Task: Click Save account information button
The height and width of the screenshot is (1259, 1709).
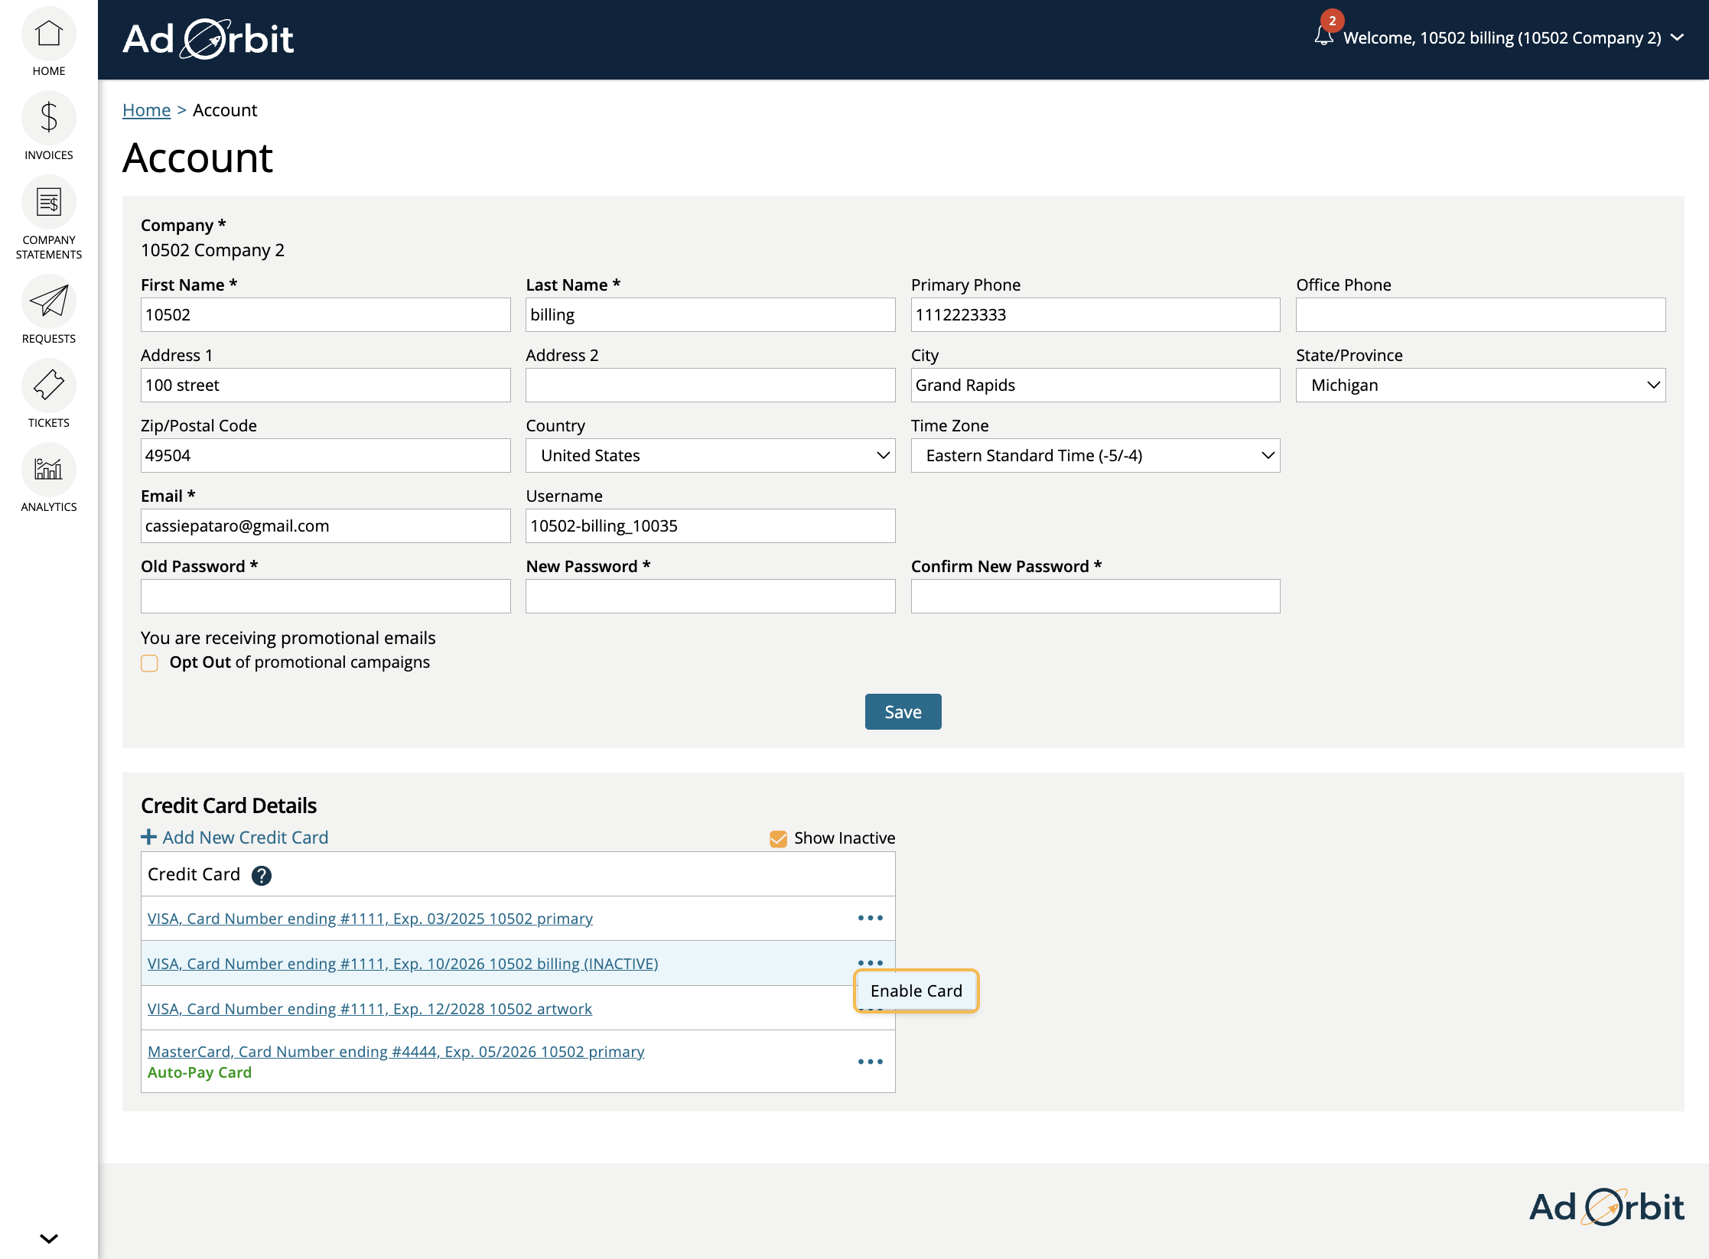Action: click(903, 711)
